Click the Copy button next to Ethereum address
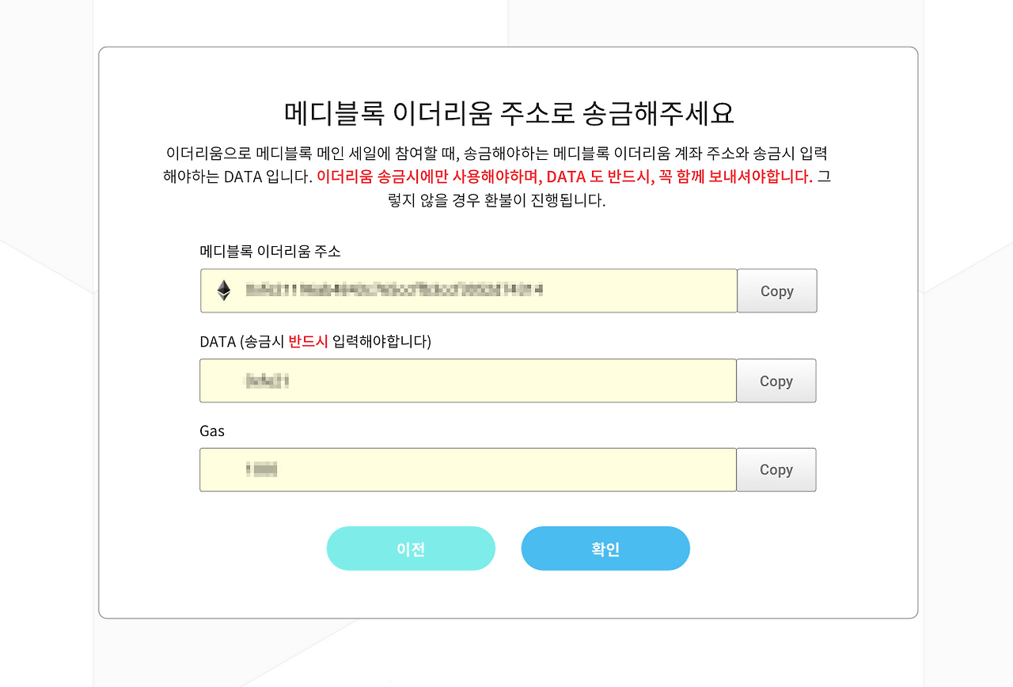The image size is (1013, 687). point(776,290)
